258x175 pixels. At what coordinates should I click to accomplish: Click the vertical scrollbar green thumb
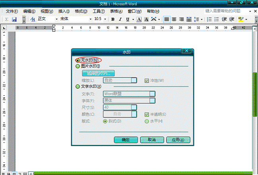point(255,94)
